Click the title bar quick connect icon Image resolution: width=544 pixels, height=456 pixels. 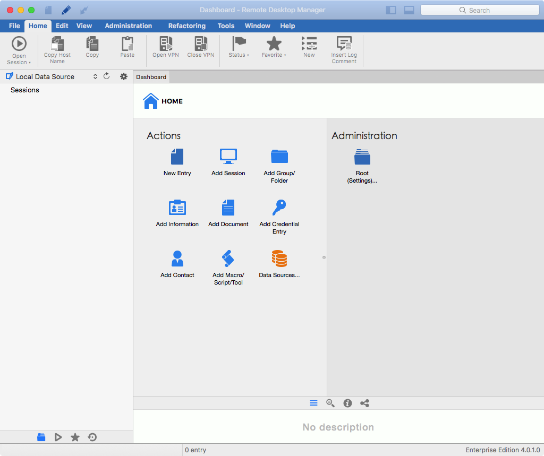84,10
